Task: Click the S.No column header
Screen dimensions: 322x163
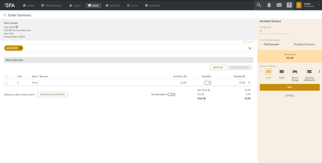Action: (x=19, y=76)
